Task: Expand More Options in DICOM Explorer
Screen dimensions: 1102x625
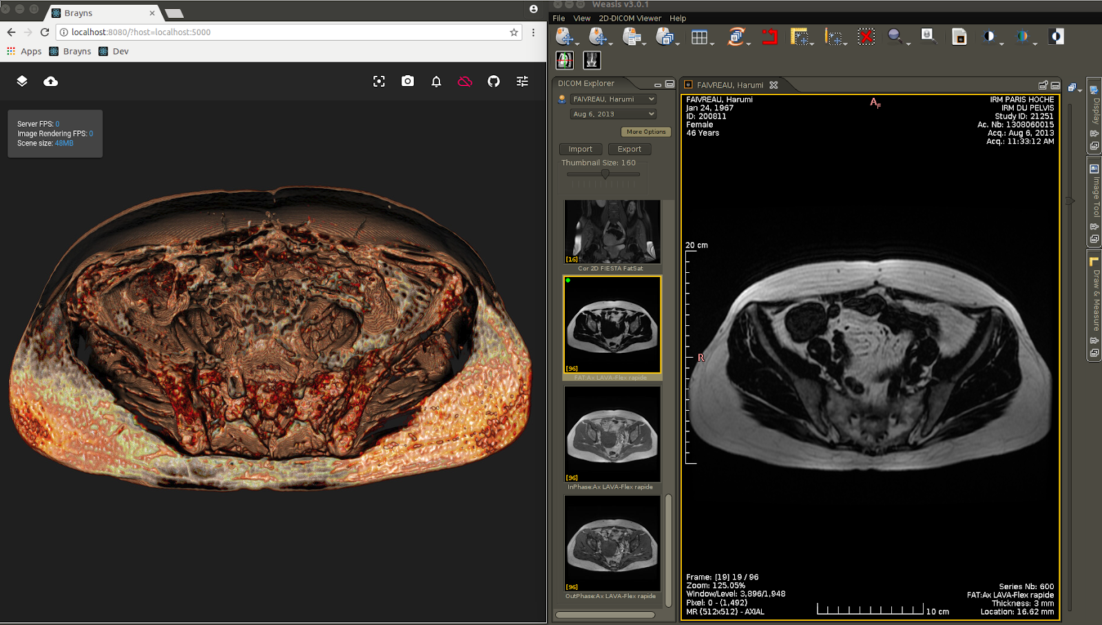Action: 645,132
